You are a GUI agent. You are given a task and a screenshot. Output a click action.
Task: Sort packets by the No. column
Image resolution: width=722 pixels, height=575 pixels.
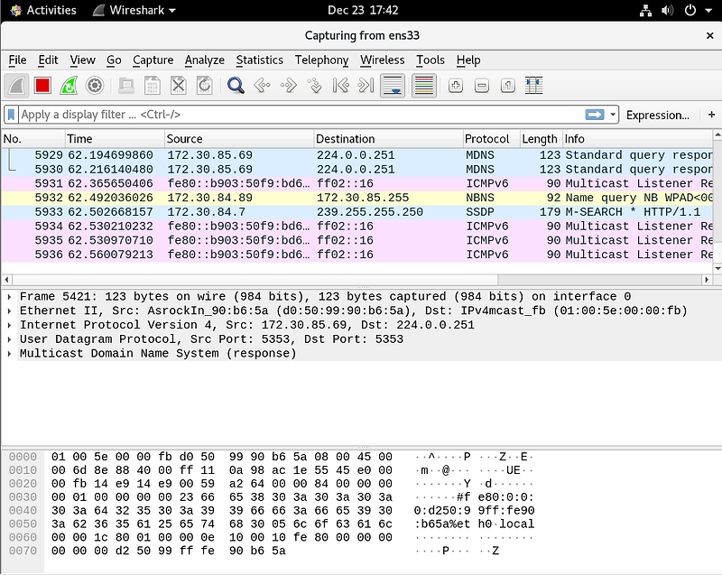point(32,139)
